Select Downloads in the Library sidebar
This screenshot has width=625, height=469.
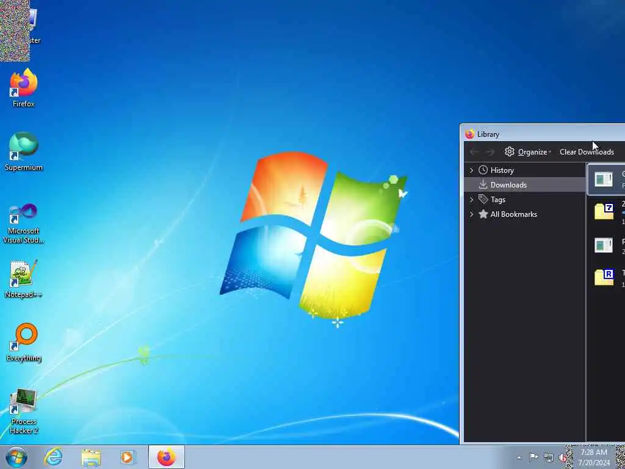[x=525, y=185]
